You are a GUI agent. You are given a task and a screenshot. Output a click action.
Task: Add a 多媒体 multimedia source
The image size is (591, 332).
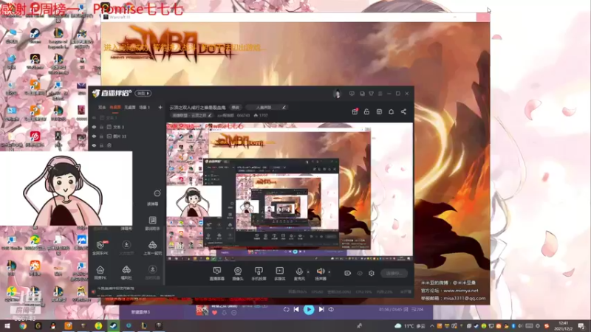pyautogui.click(x=280, y=273)
